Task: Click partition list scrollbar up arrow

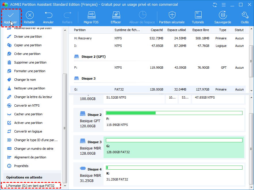Action: 251,29
